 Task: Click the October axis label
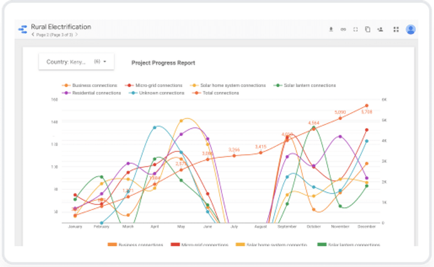[314, 227]
